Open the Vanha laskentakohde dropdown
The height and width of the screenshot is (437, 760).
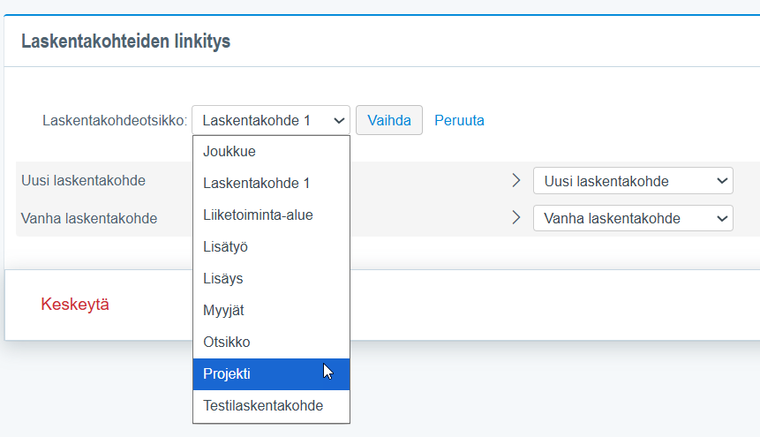click(x=633, y=218)
